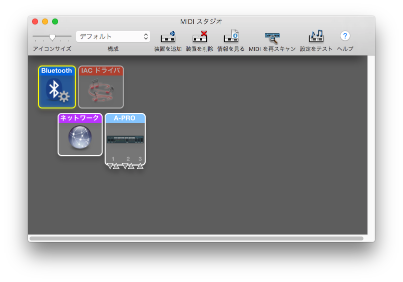The height and width of the screenshot is (282, 403).
Task: Click the 情報を見る label text
Action: pyautogui.click(x=231, y=49)
